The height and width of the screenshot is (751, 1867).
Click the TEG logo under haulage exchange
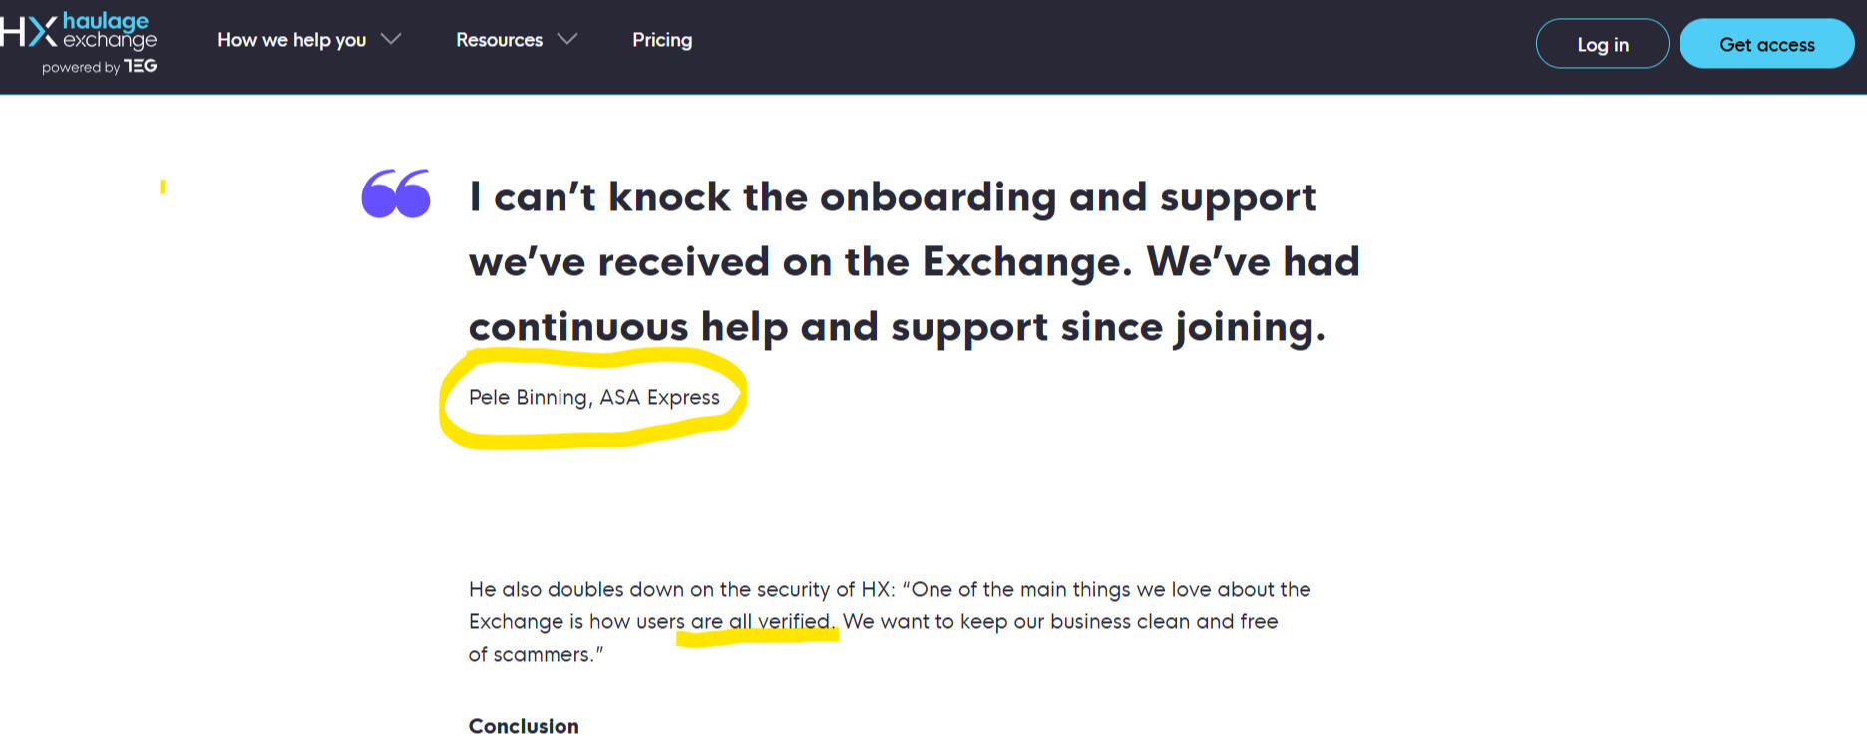pyautogui.click(x=141, y=66)
